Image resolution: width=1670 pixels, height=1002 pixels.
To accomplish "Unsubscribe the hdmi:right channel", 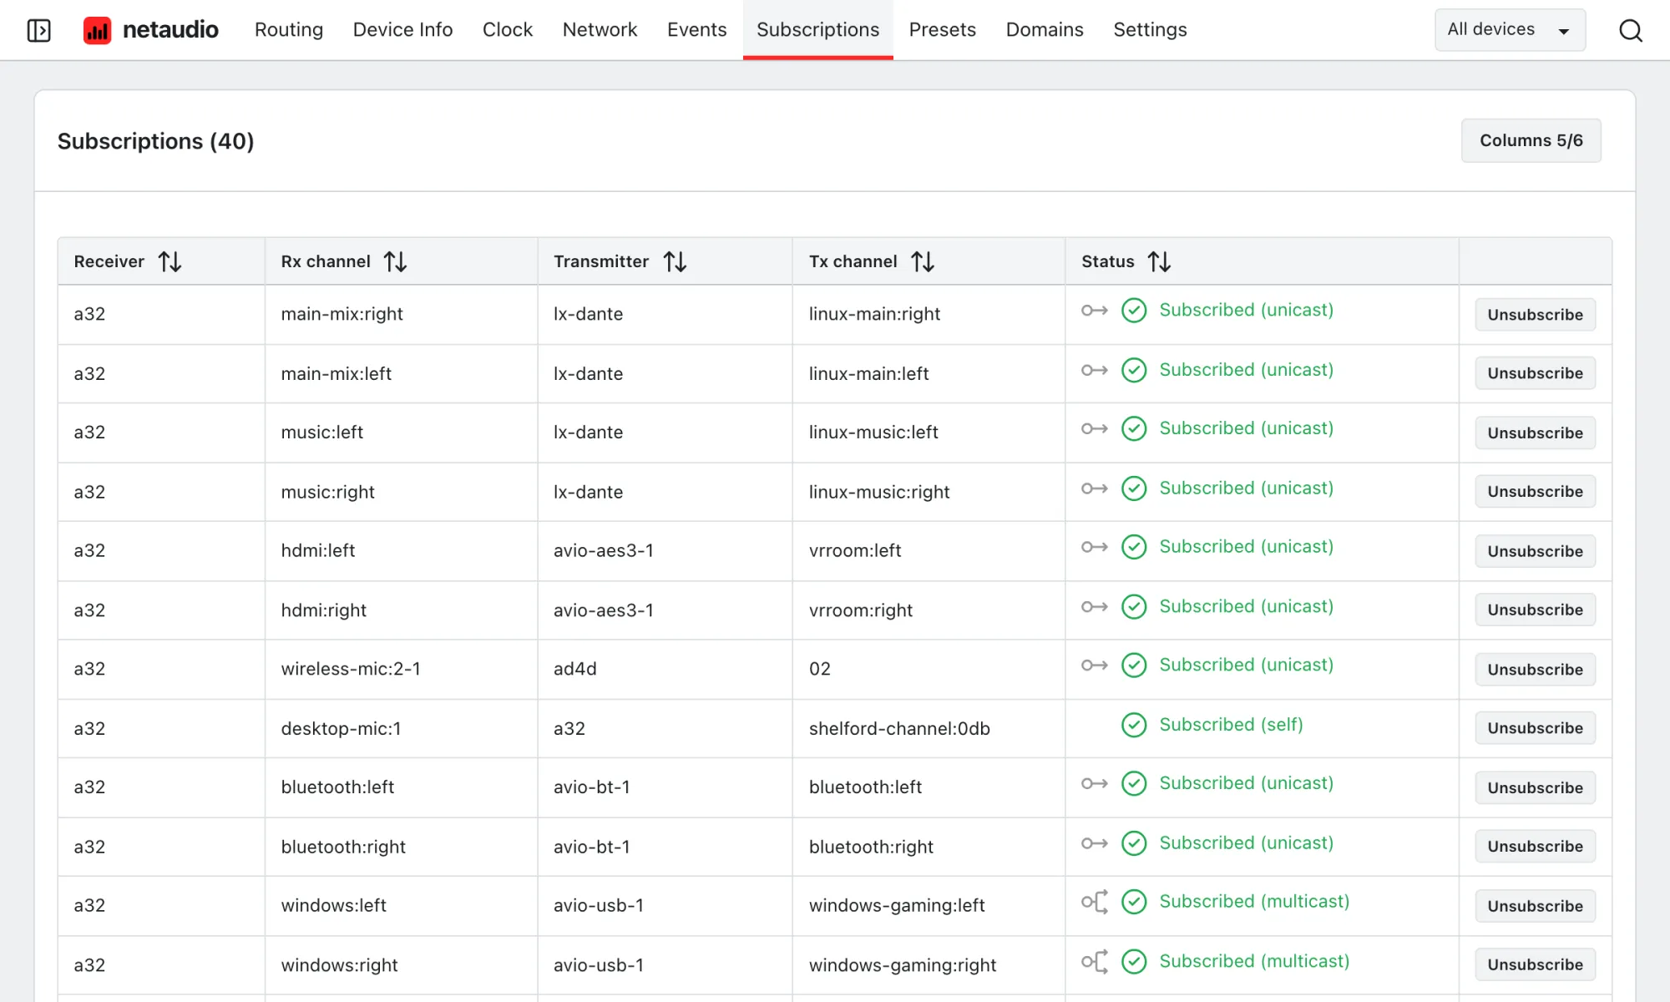I will coord(1535,610).
